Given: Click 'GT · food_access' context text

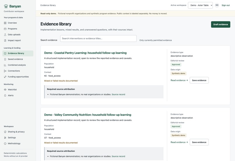Looking at the screenshot, I should (52, 138).
